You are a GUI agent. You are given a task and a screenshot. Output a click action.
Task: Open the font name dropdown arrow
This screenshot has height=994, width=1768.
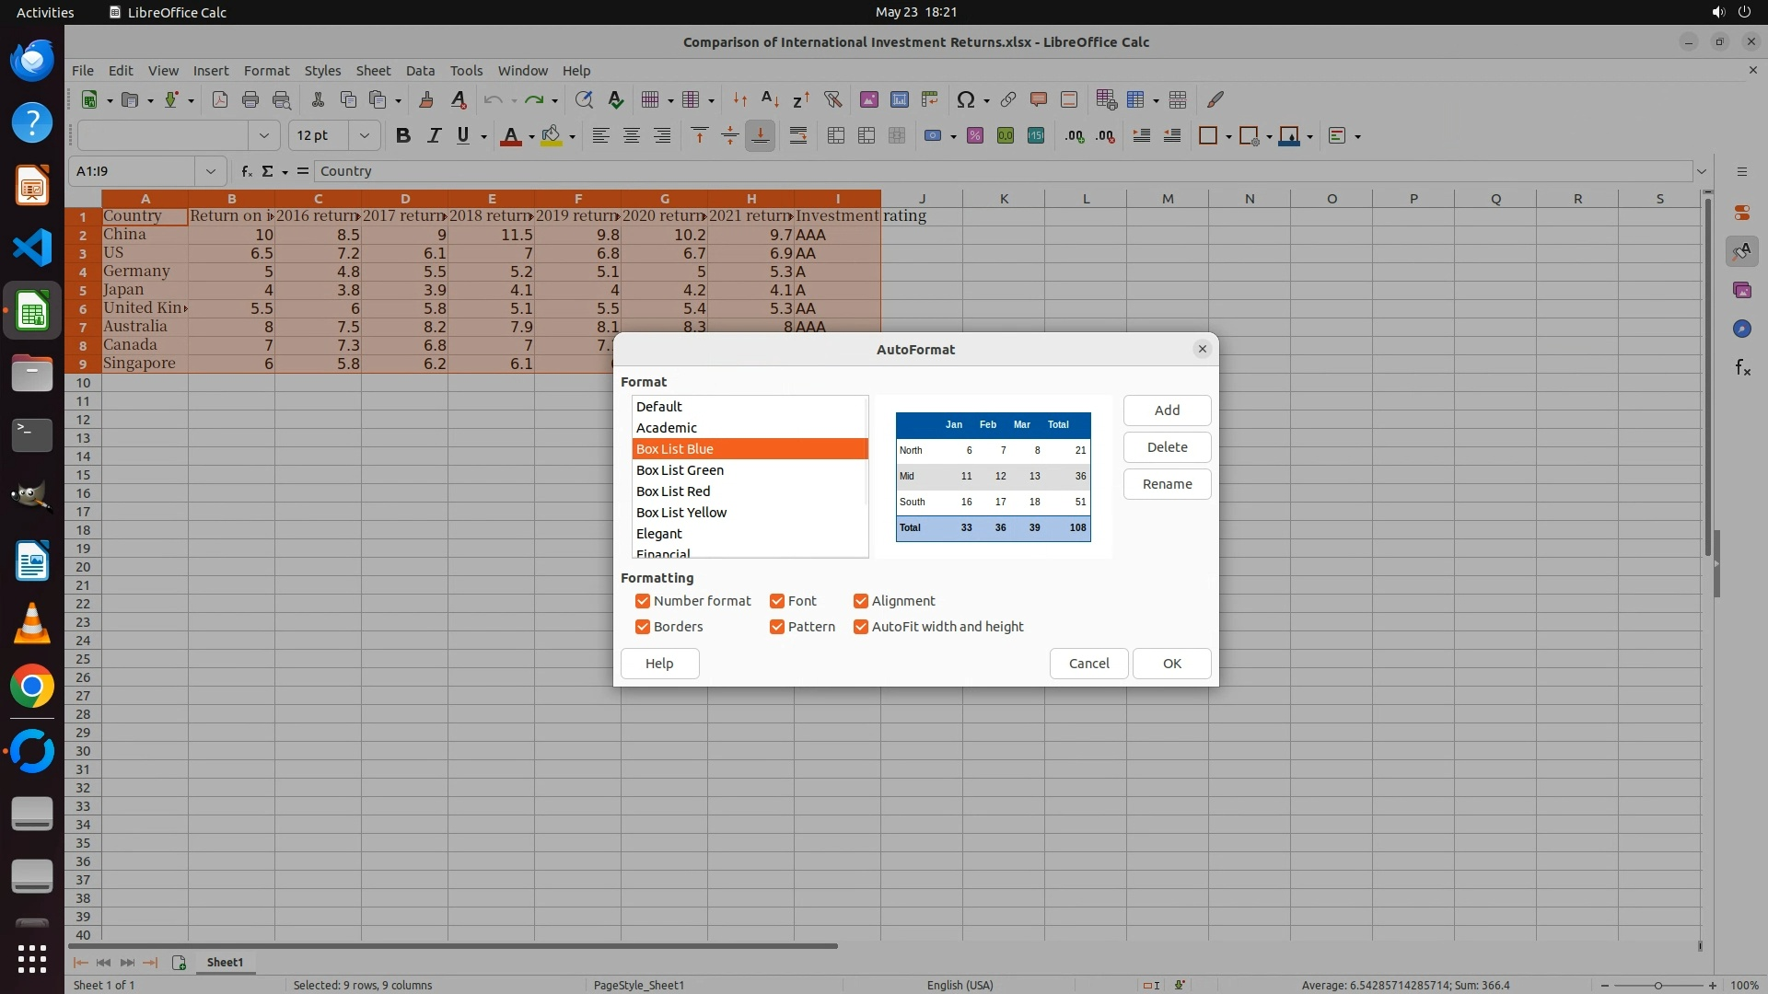coord(264,136)
